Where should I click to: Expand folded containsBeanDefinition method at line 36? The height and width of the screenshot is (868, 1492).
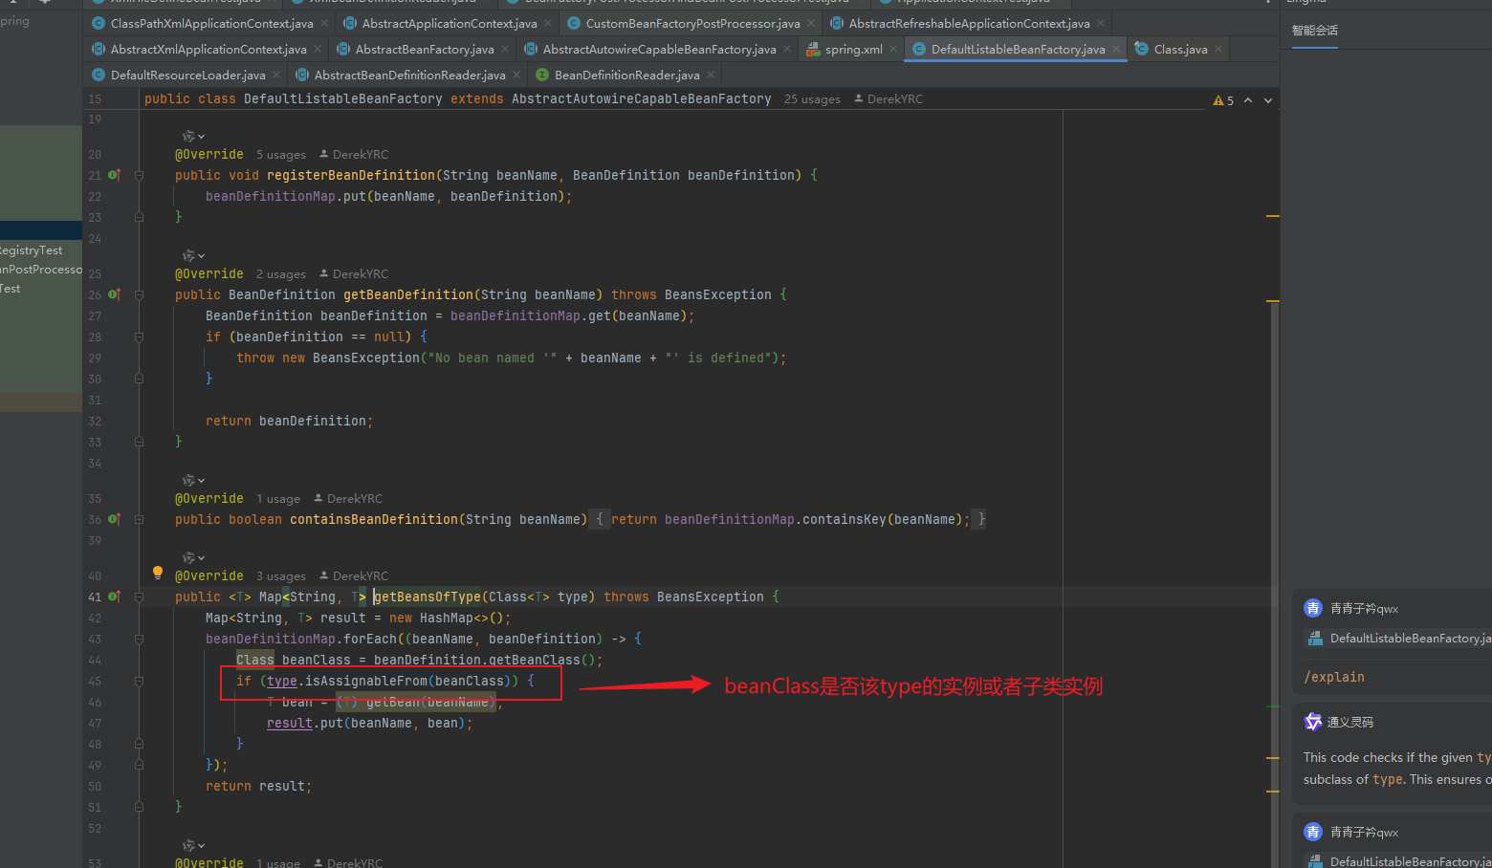pos(139,519)
